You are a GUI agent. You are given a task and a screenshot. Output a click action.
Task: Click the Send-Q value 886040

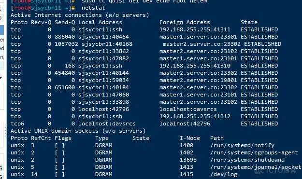point(65,37)
